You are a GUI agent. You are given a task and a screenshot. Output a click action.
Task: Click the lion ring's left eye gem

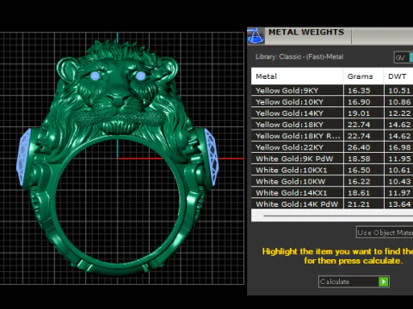click(95, 76)
